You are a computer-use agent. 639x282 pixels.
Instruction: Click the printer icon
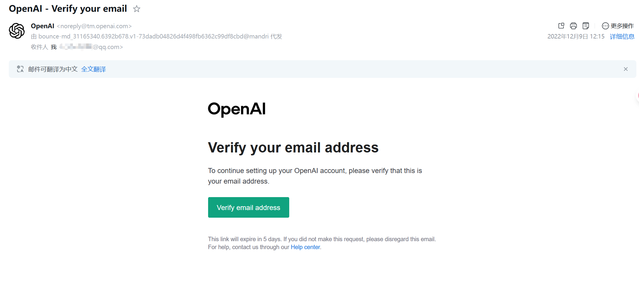click(573, 26)
